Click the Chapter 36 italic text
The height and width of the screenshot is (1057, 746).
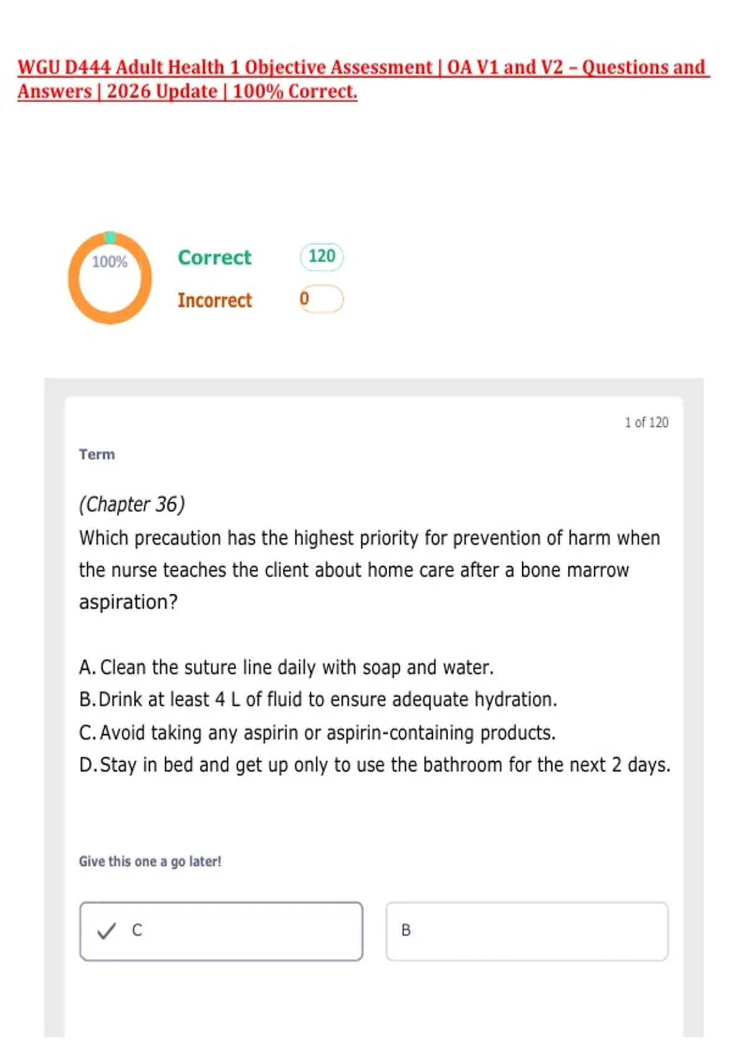tap(132, 504)
